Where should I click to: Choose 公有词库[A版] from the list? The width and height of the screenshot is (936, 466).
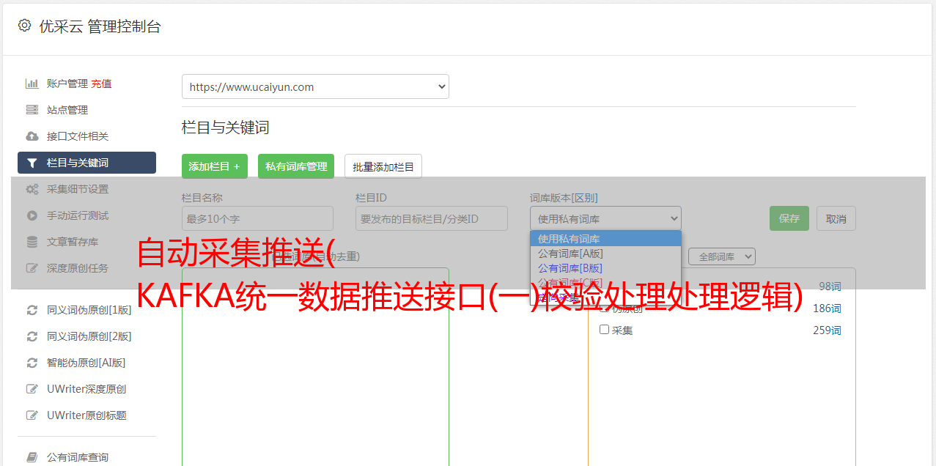coord(605,253)
